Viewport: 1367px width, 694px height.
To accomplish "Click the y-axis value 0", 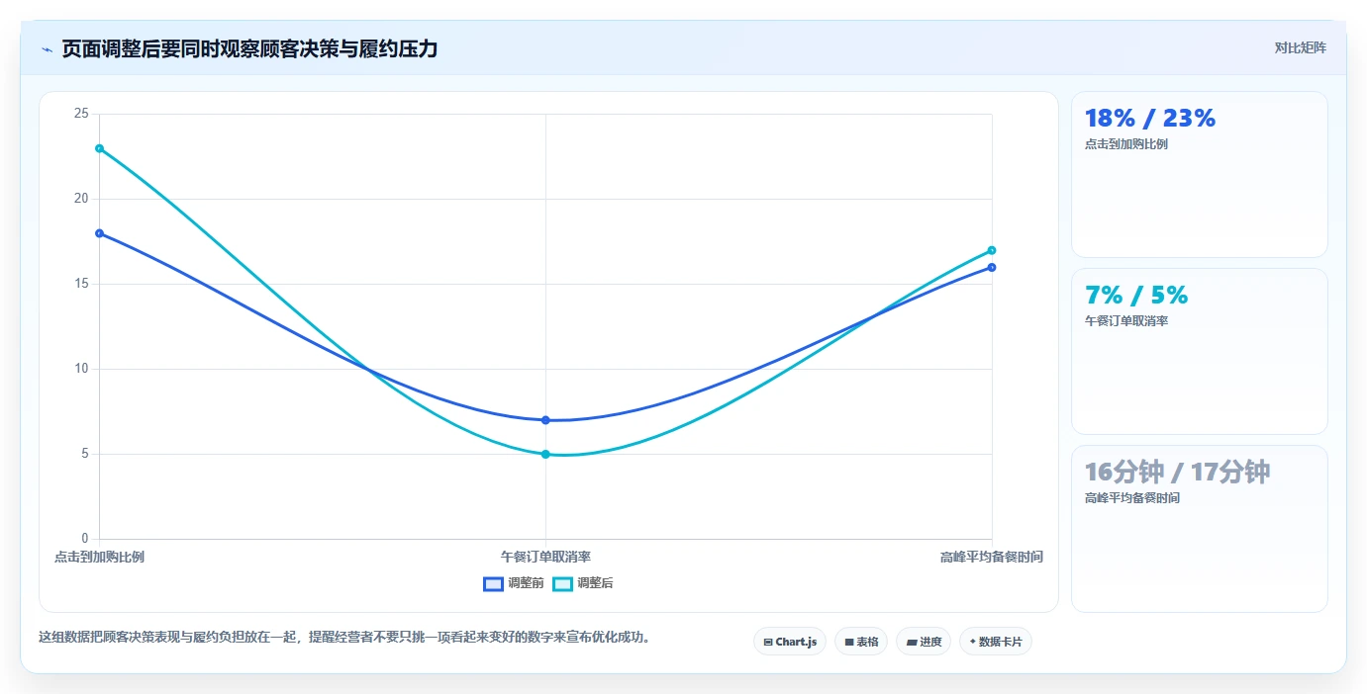I will click(x=85, y=539).
